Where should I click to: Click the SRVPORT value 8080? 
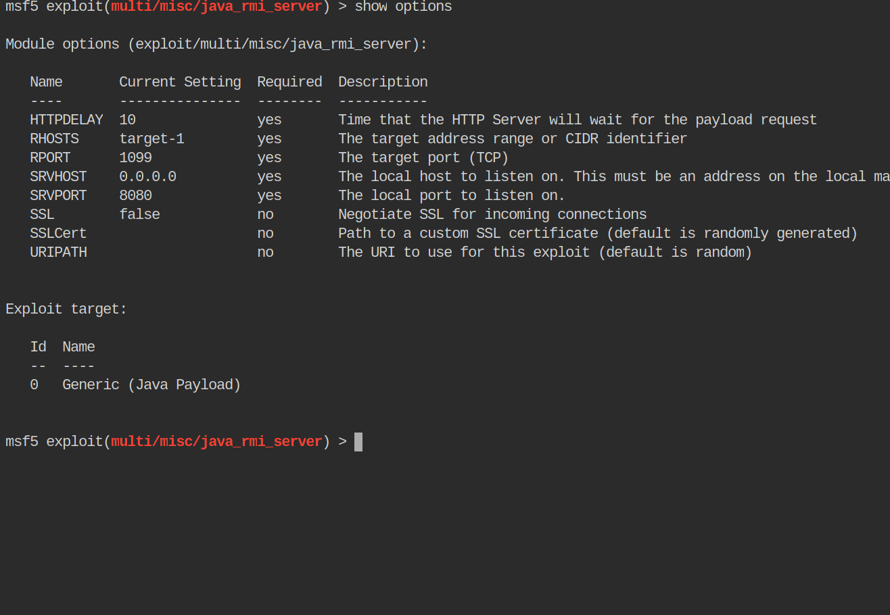135,196
